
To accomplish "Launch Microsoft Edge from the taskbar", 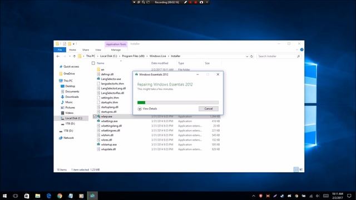I will click(48, 196).
